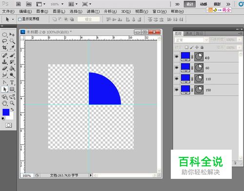Click the lock all padlock icon
Image resolution: width=244 pixels, height=191 pixels.
click(202, 47)
